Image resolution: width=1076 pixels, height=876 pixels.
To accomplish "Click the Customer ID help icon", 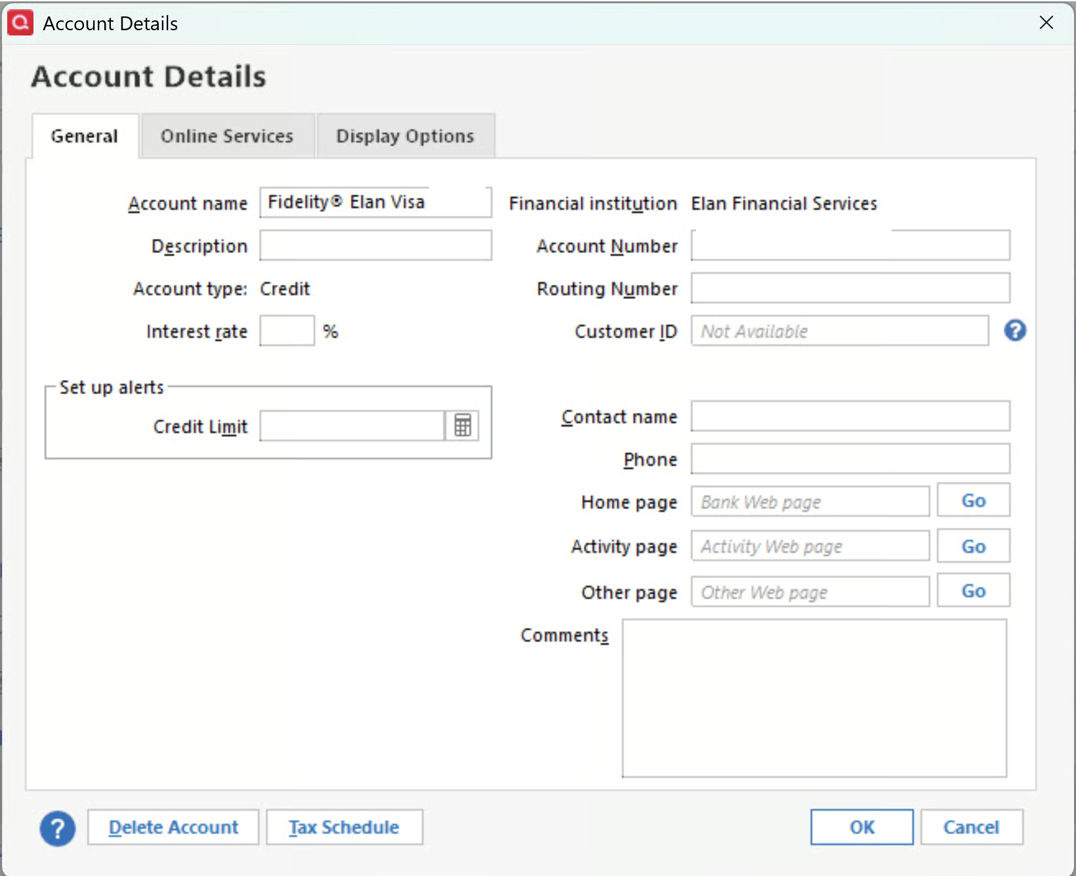I will coord(1015,330).
